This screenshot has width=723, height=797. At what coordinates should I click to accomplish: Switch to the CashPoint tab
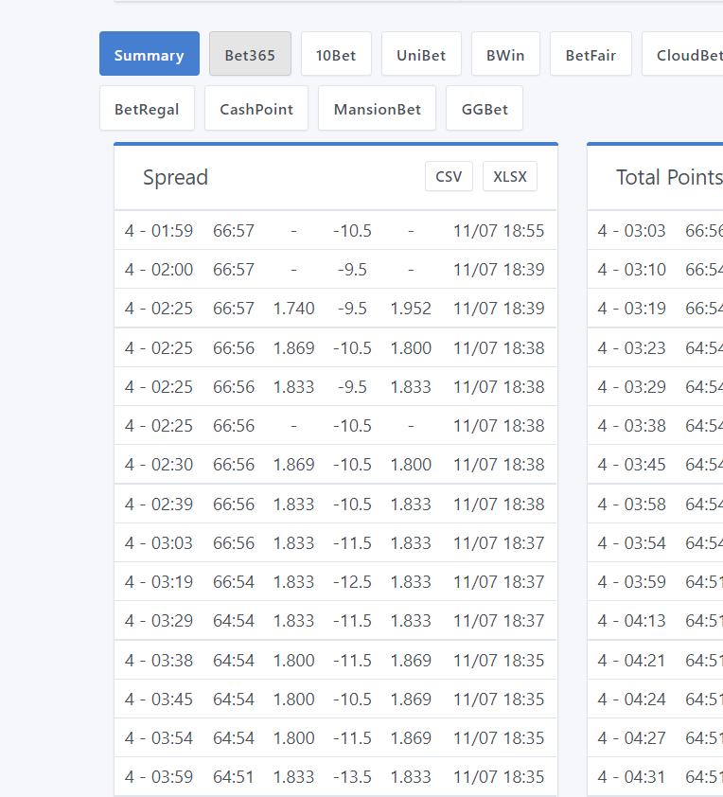[x=256, y=109]
